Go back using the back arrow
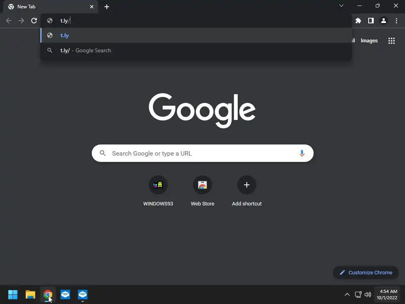This screenshot has height=304, width=405. click(9, 21)
